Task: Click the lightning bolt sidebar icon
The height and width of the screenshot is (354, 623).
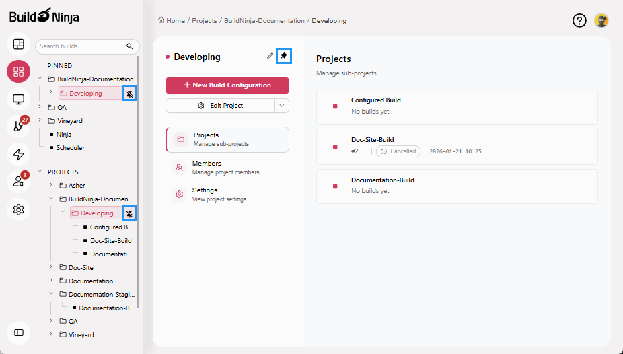Action: (19, 154)
